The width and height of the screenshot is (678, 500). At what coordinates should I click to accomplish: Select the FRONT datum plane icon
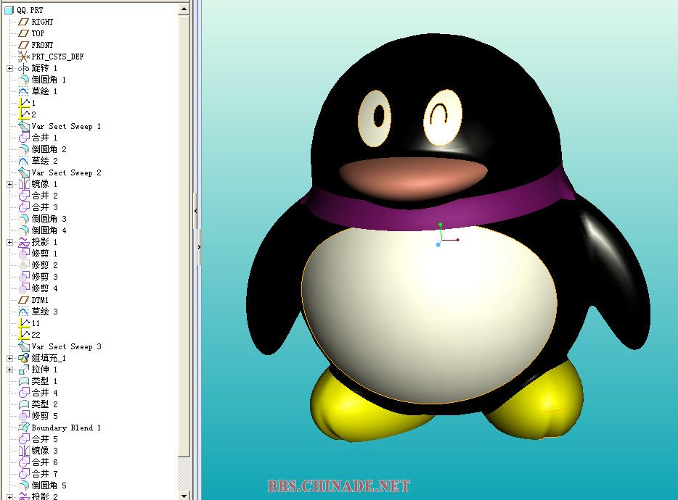pos(23,45)
